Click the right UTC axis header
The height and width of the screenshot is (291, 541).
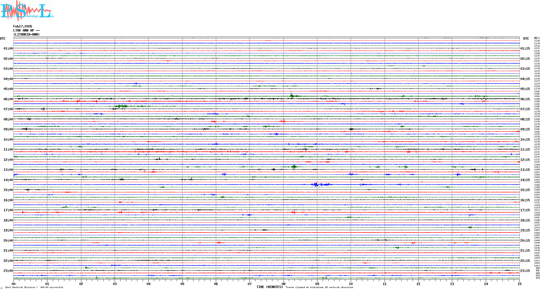click(526, 39)
